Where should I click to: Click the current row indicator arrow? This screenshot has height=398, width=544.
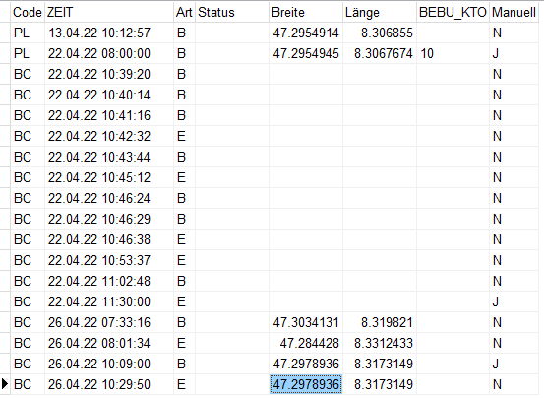[5, 384]
